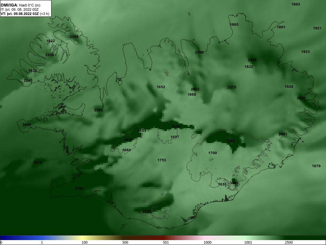Select the 2385 map label
The height and width of the screenshot is (245, 326).
click(x=98, y=110)
